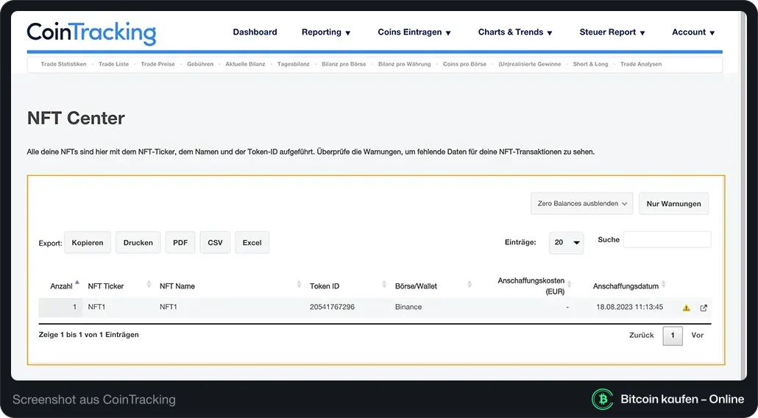Open the Einträge count dropdown
Image resolution: width=758 pixels, height=418 pixels.
pyautogui.click(x=566, y=243)
